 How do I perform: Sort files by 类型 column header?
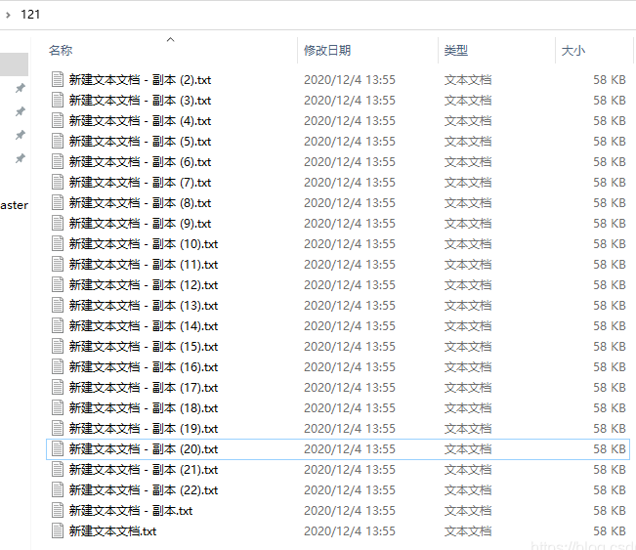[x=456, y=50]
